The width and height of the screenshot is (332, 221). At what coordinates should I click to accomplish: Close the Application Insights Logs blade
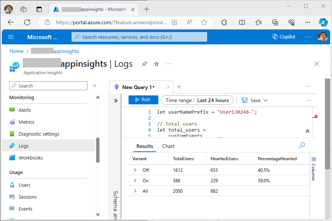317,64
